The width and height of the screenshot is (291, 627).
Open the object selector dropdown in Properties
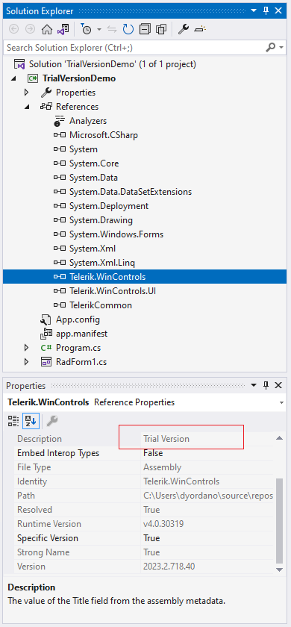point(281,402)
